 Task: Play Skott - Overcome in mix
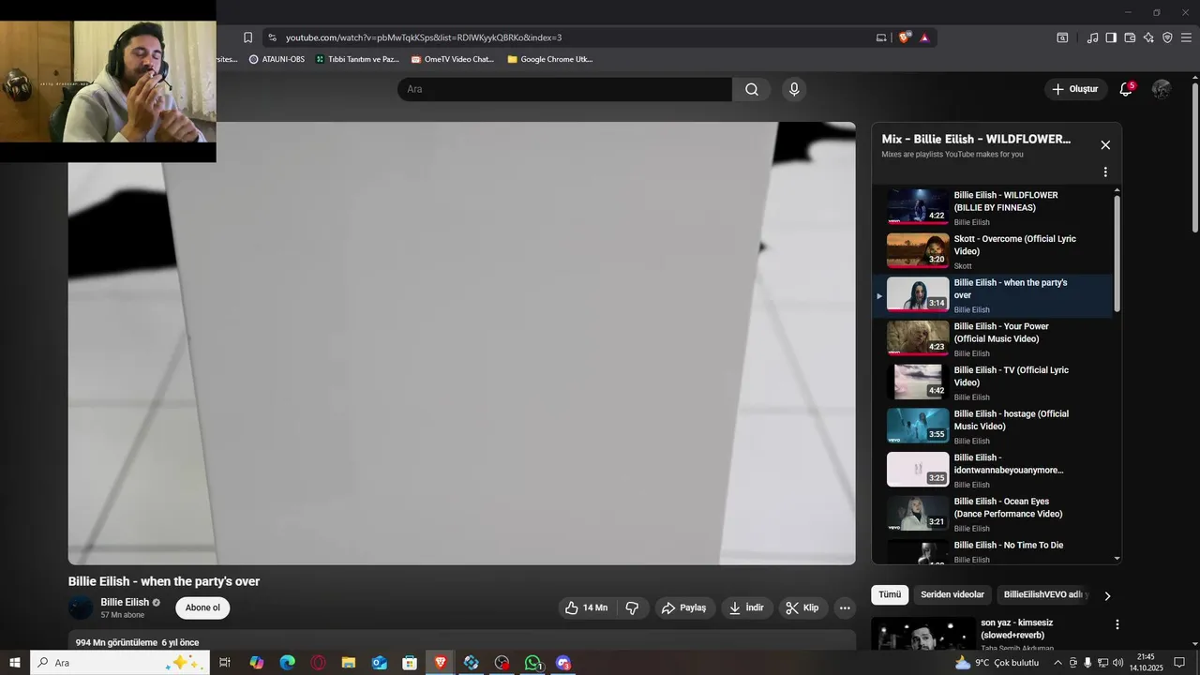tap(994, 251)
